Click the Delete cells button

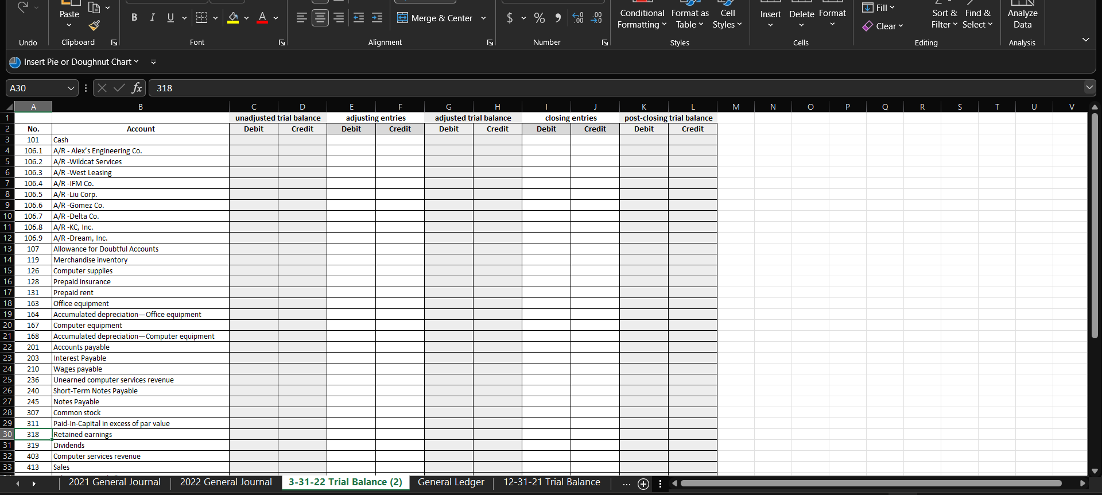(801, 16)
